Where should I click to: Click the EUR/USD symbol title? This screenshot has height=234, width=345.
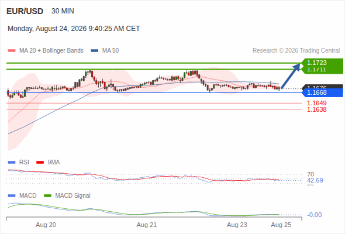tap(25, 11)
